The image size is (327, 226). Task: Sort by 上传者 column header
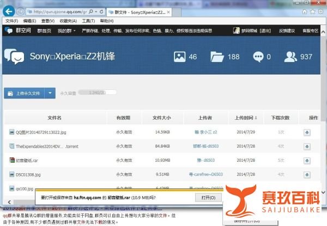205,118
